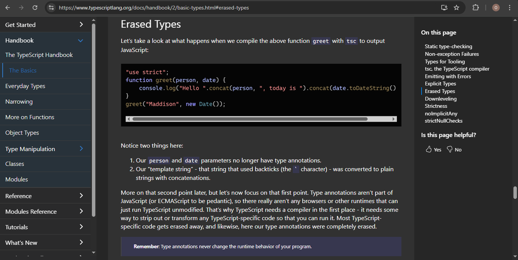Open the three-dot browser menu
The image size is (518, 260).
tap(510, 7)
